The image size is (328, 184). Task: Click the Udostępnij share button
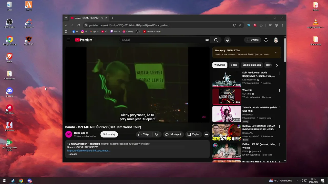(173, 134)
